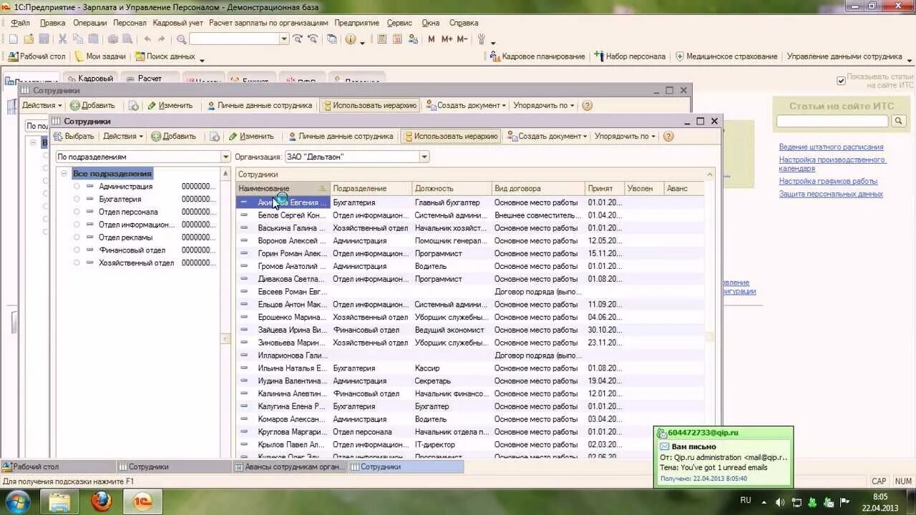
Task: Click the M- memory subtract button
Action: coord(462,39)
